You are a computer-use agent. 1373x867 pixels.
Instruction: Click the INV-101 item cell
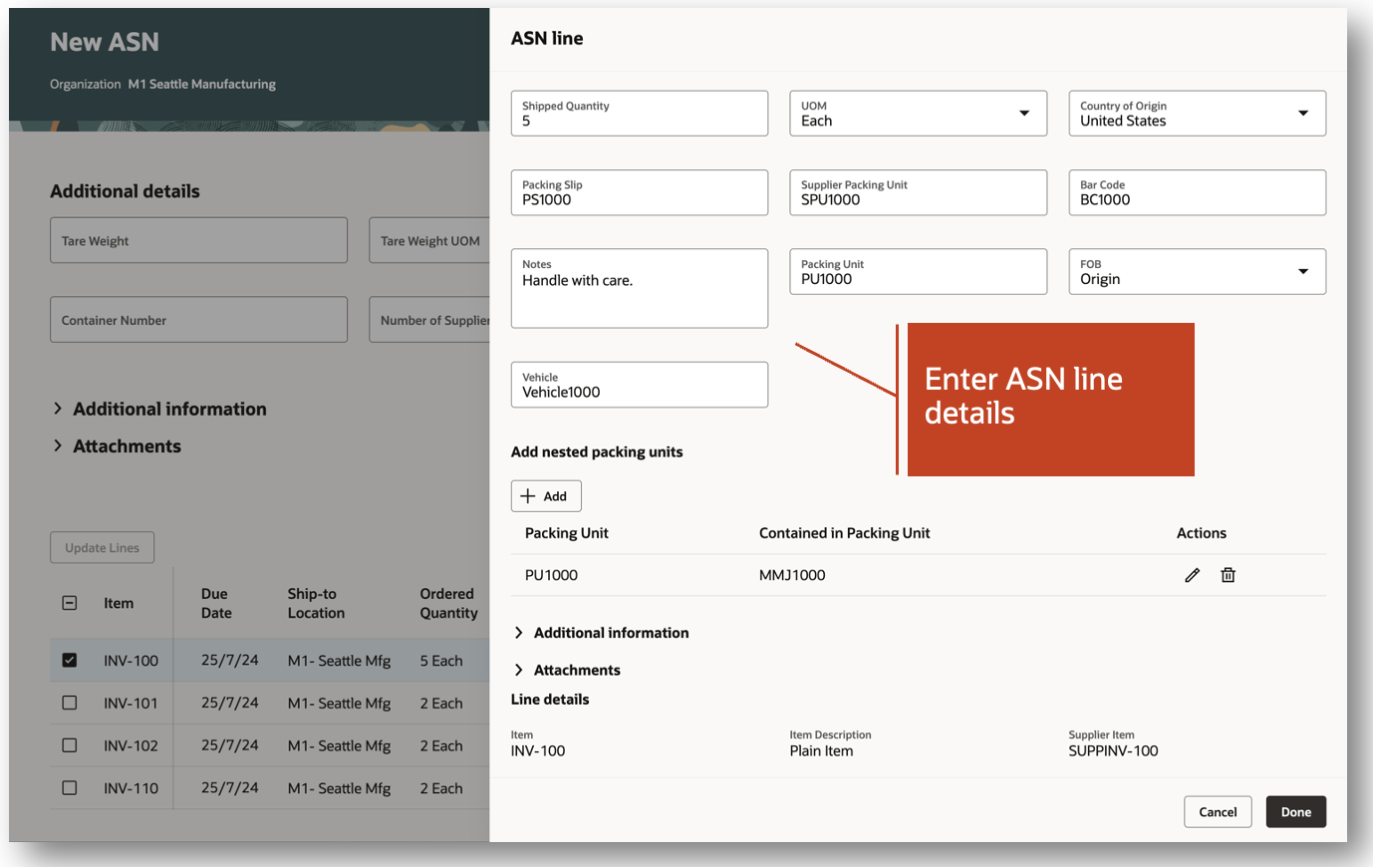pos(131,704)
